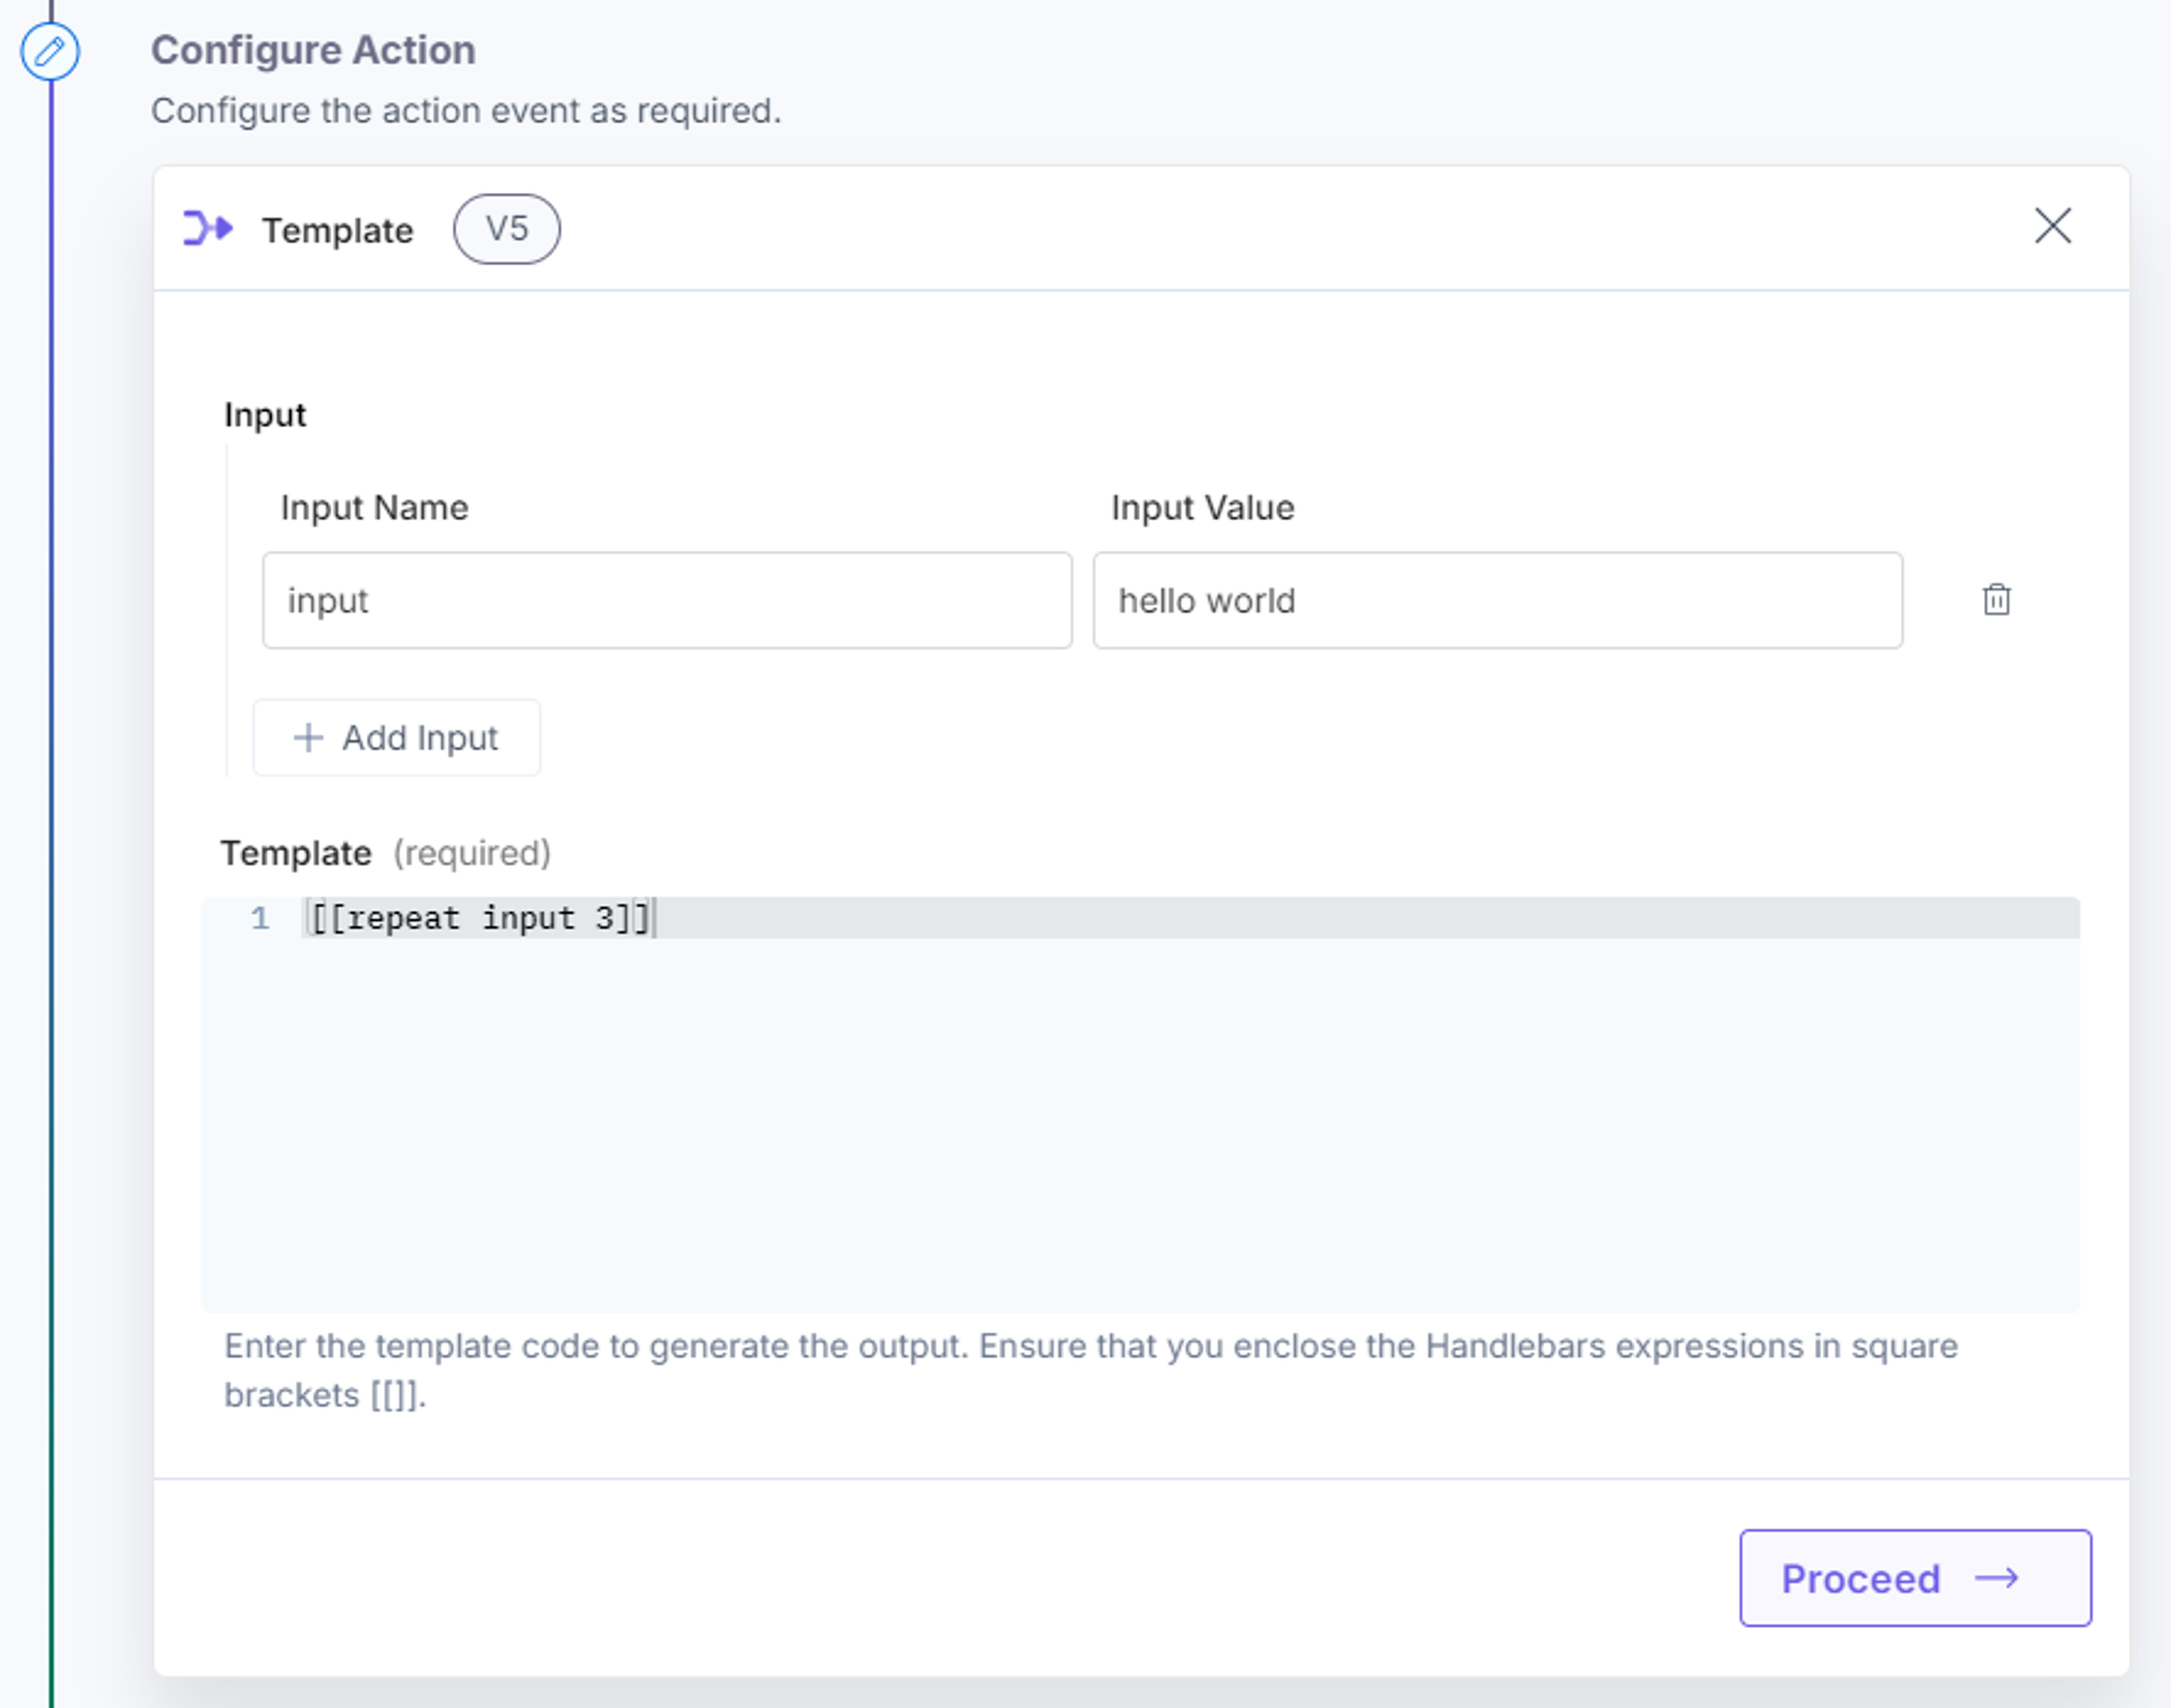Close the Template configuration panel

pos(2053,226)
